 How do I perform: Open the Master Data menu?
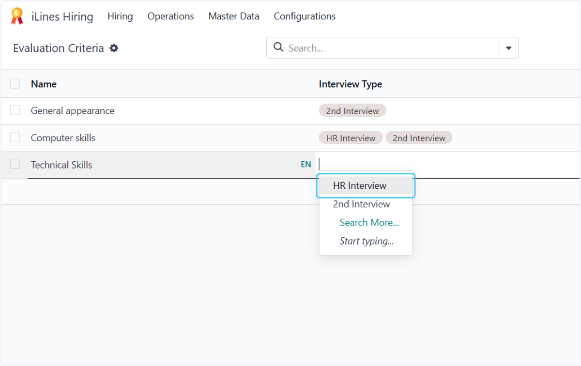tap(234, 16)
